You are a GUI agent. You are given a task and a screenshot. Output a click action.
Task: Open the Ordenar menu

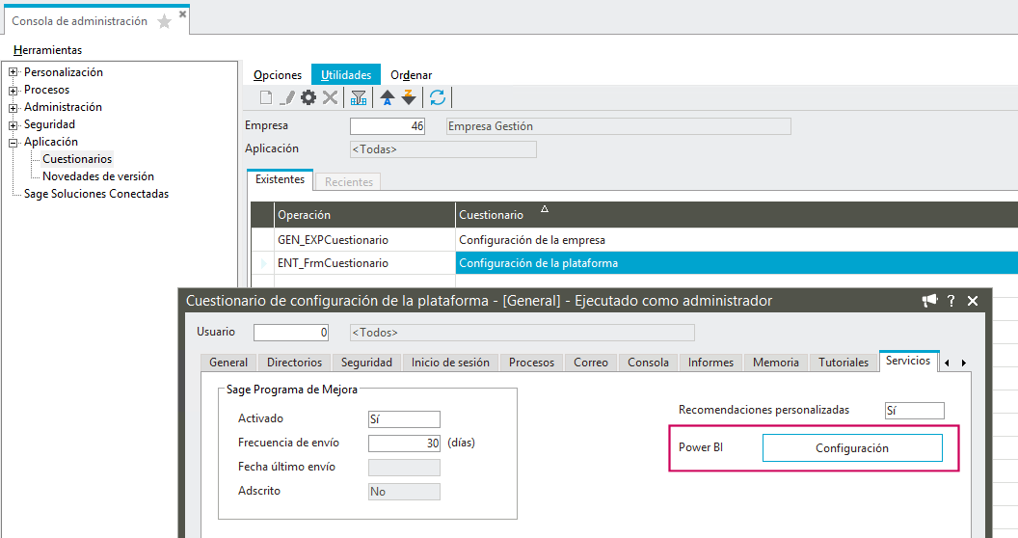[411, 75]
